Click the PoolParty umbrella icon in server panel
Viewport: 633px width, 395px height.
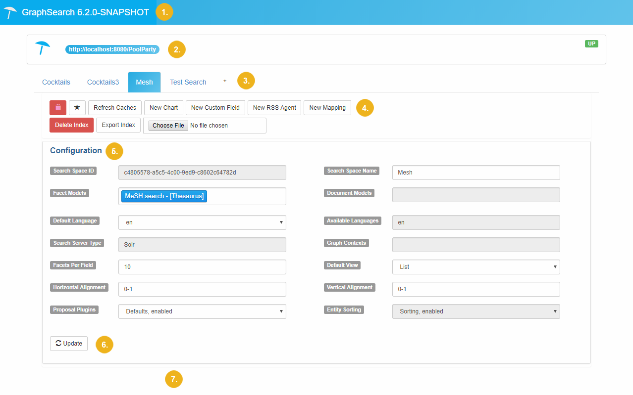point(43,48)
